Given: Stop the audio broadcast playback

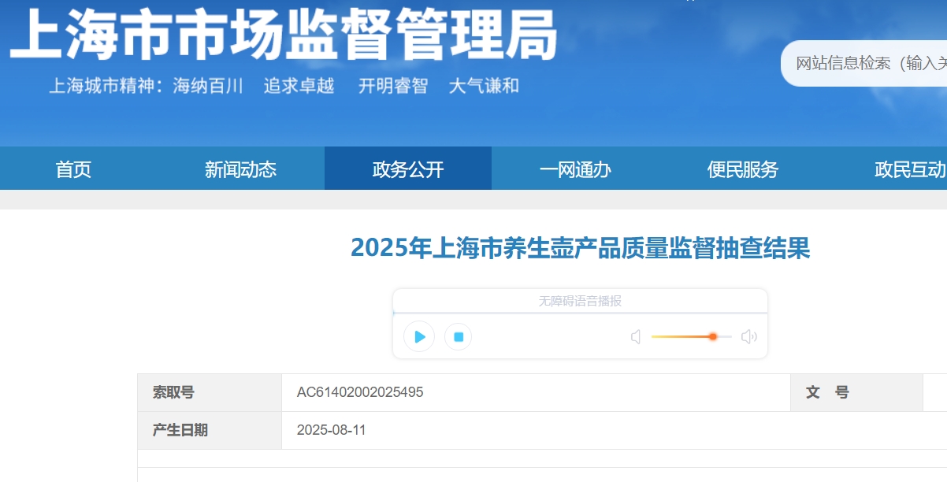Looking at the screenshot, I should coord(458,337).
